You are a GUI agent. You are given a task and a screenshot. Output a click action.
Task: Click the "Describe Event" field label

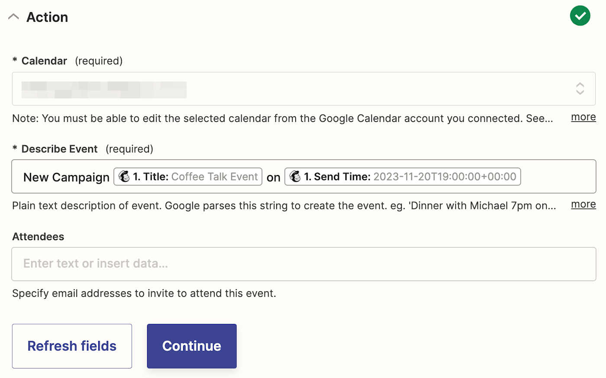coord(59,149)
